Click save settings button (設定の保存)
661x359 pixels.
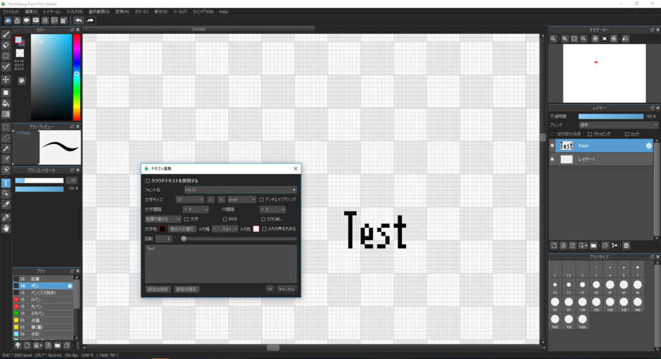pyautogui.click(x=158, y=289)
